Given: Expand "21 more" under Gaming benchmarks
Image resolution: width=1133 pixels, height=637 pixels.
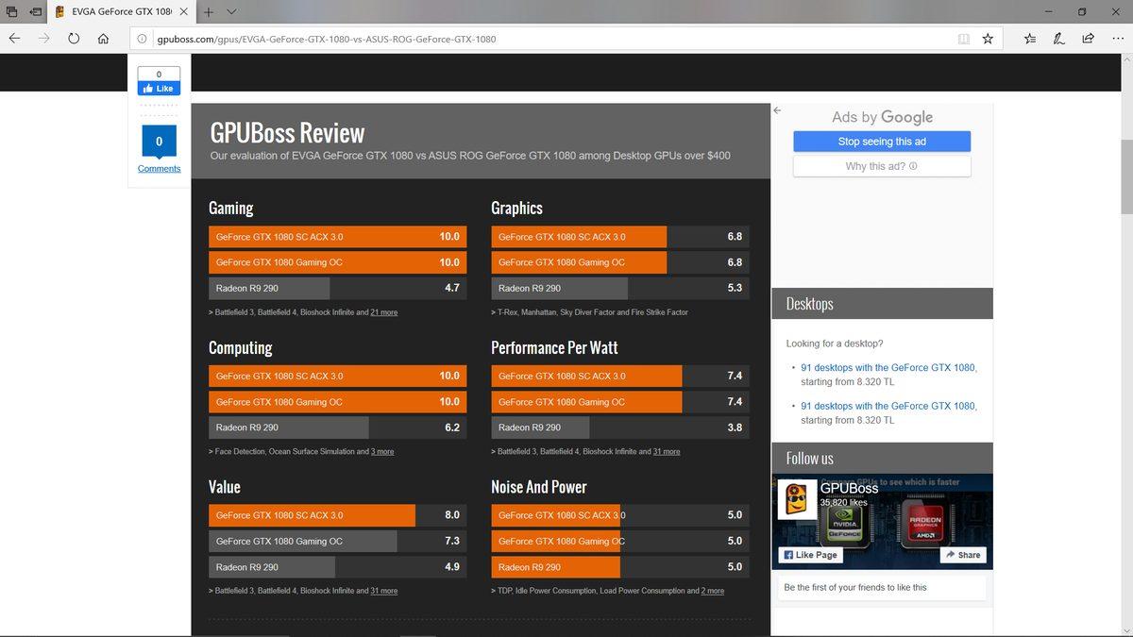Looking at the screenshot, I should [383, 312].
